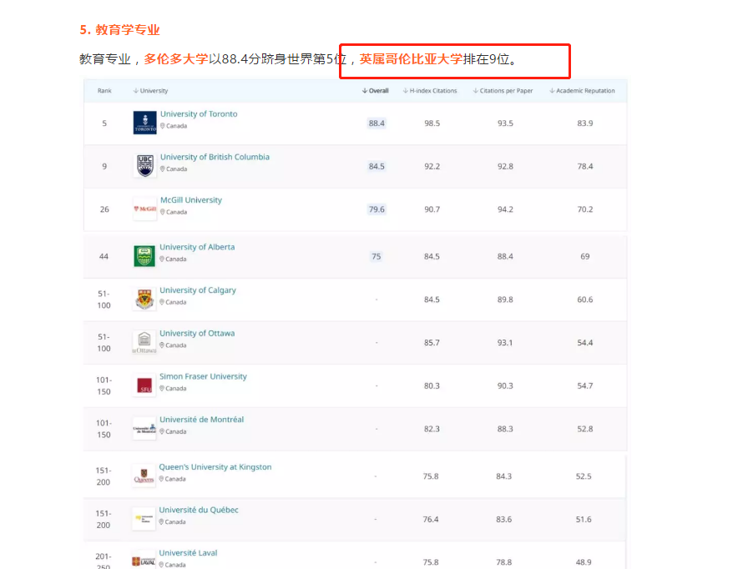
Task: Click the University of Toronto logo
Action: (145, 123)
